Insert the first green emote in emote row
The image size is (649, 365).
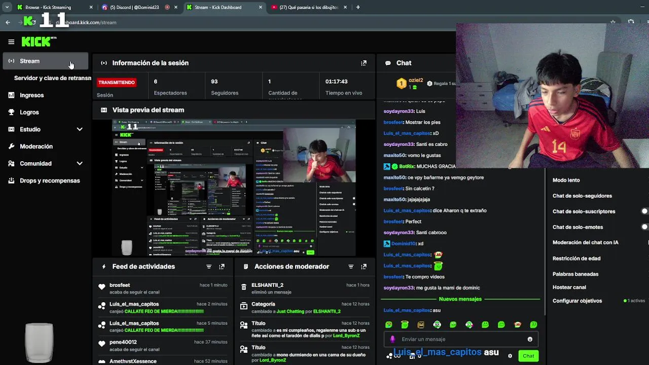tap(388, 324)
